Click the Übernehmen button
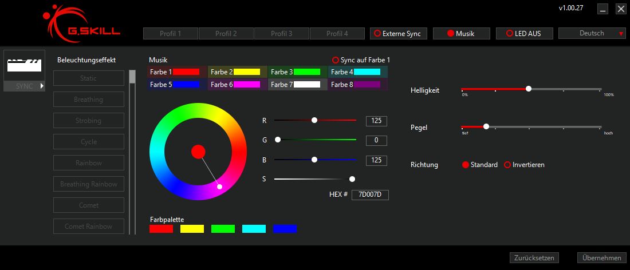Image resolution: width=630 pixels, height=270 pixels. click(601, 258)
